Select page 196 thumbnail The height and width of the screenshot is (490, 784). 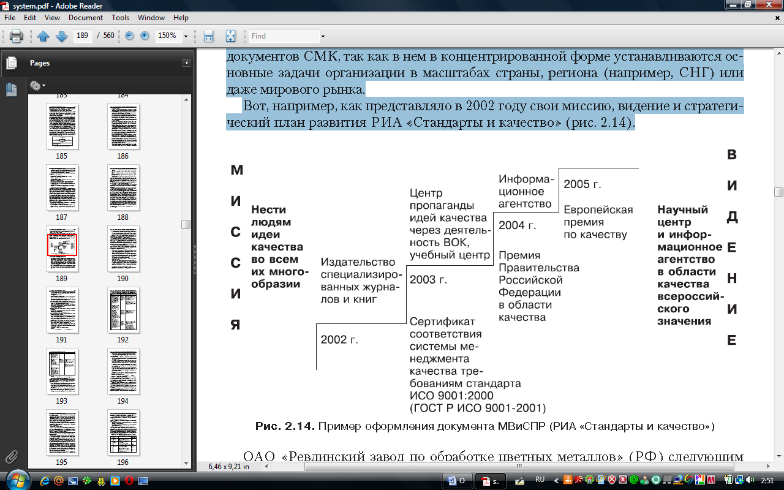pos(123,433)
